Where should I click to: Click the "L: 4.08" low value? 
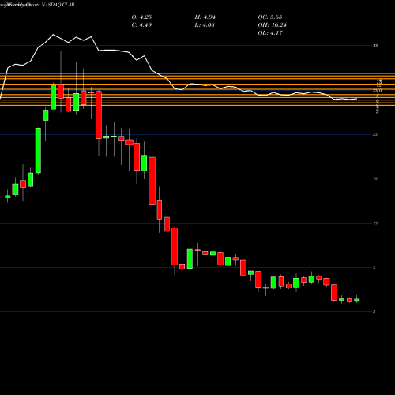coord(205,25)
